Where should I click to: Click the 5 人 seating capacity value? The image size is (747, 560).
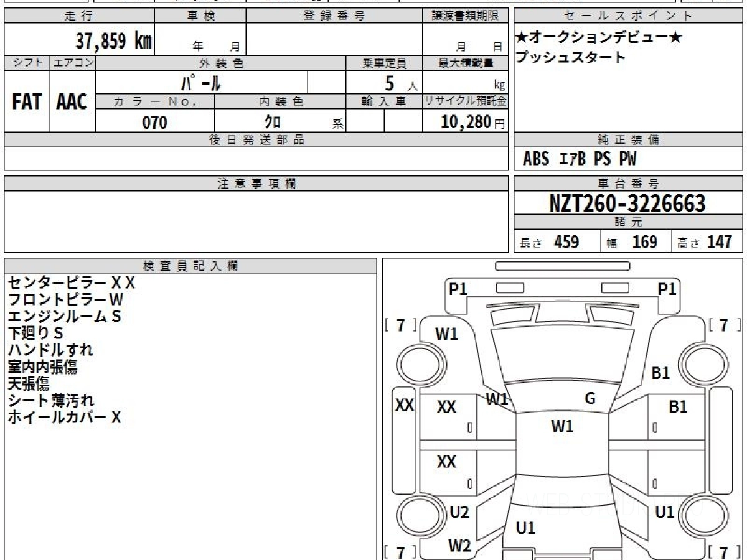point(400,83)
